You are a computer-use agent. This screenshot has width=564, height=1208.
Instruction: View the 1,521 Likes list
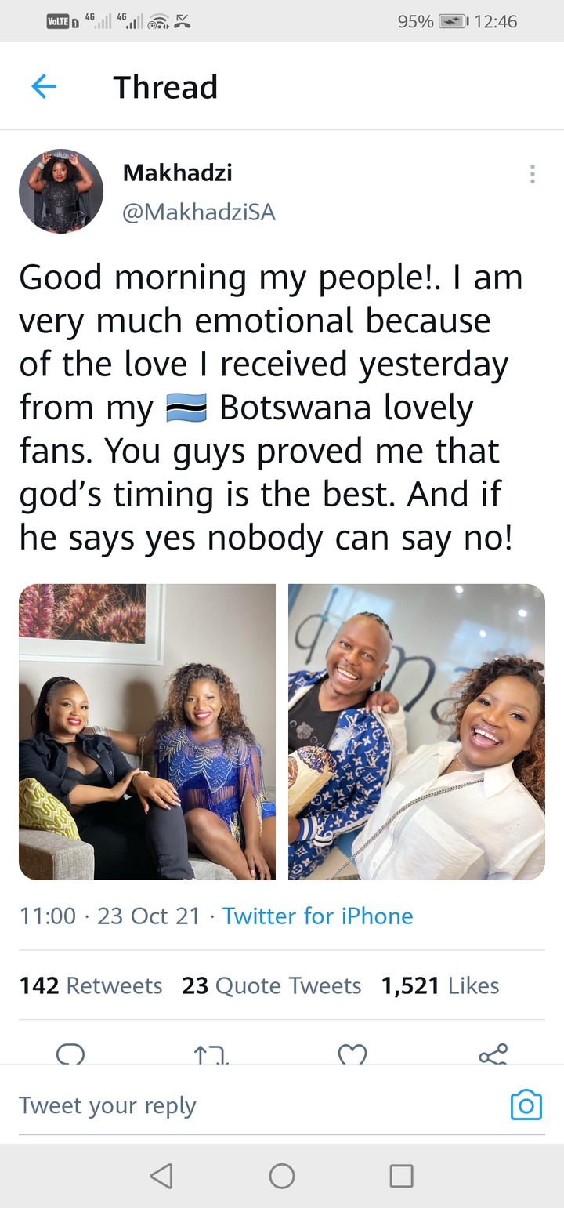point(440,985)
